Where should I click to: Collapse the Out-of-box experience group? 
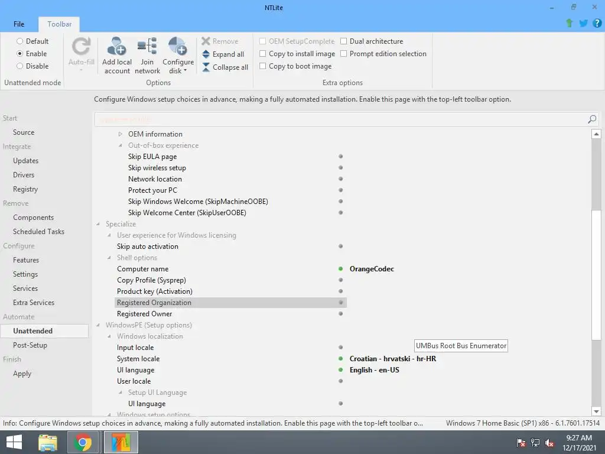click(121, 145)
